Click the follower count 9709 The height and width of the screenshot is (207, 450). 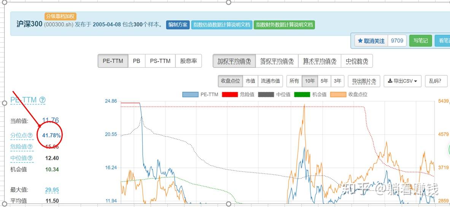[x=397, y=41]
